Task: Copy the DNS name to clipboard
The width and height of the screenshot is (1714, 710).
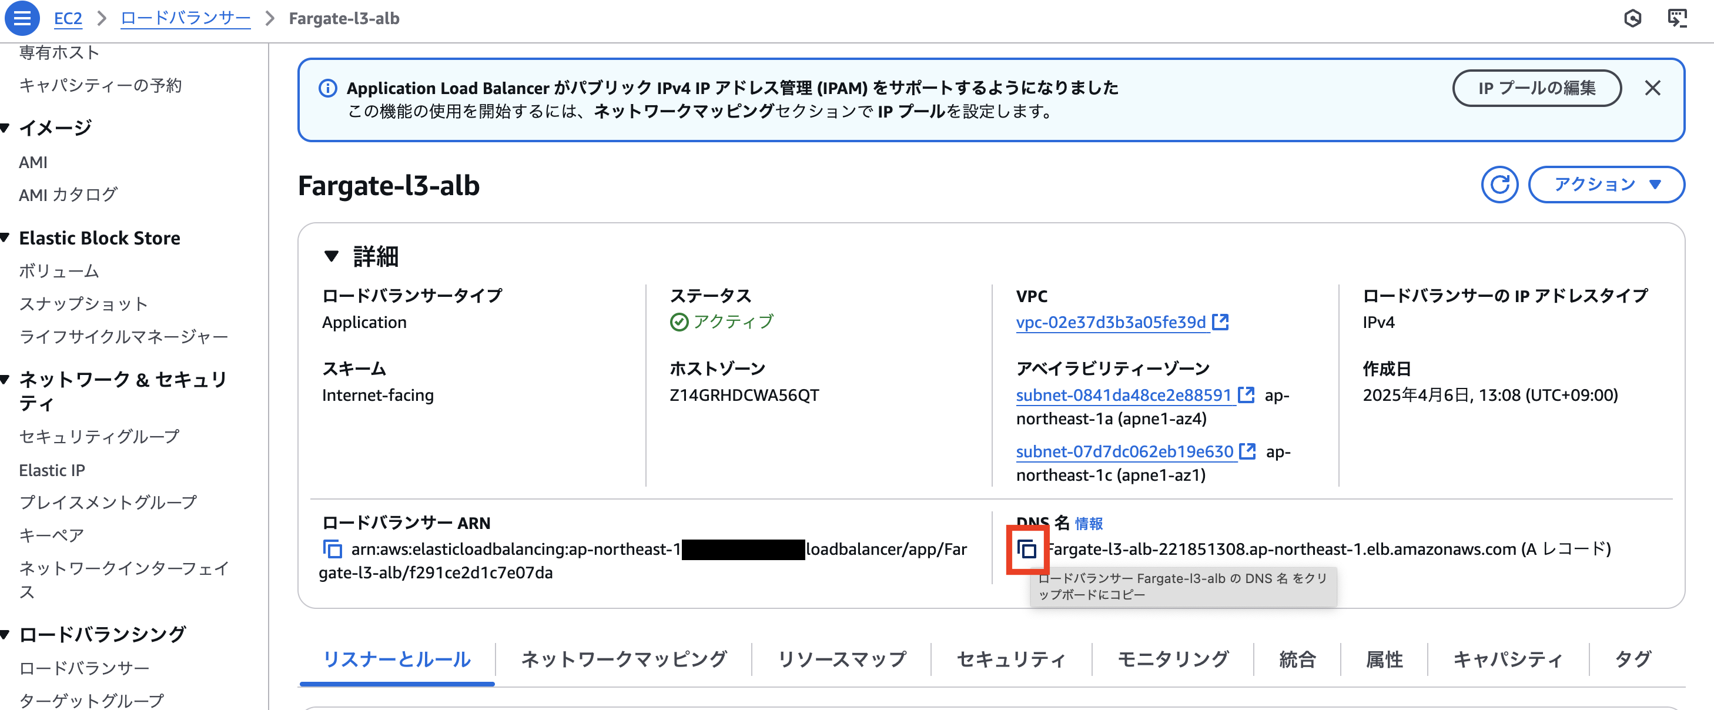Action: click(1027, 550)
